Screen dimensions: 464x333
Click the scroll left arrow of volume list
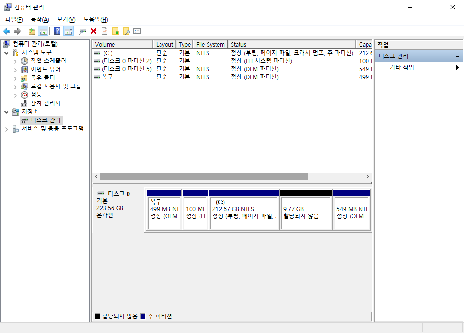pos(96,176)
